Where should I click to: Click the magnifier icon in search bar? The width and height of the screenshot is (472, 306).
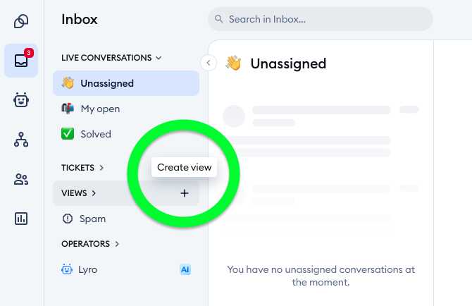click(219, 19)
